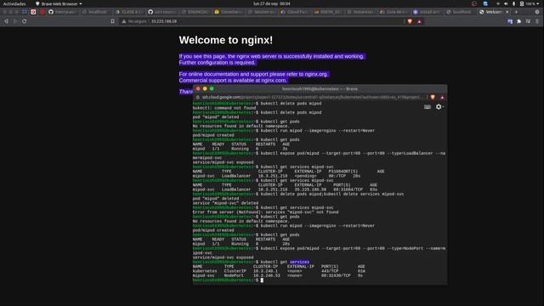The width and height of the screenshot is (544, 306).
Task: Click the lock icon in the SSH window address bar
Action: point(198,97)
